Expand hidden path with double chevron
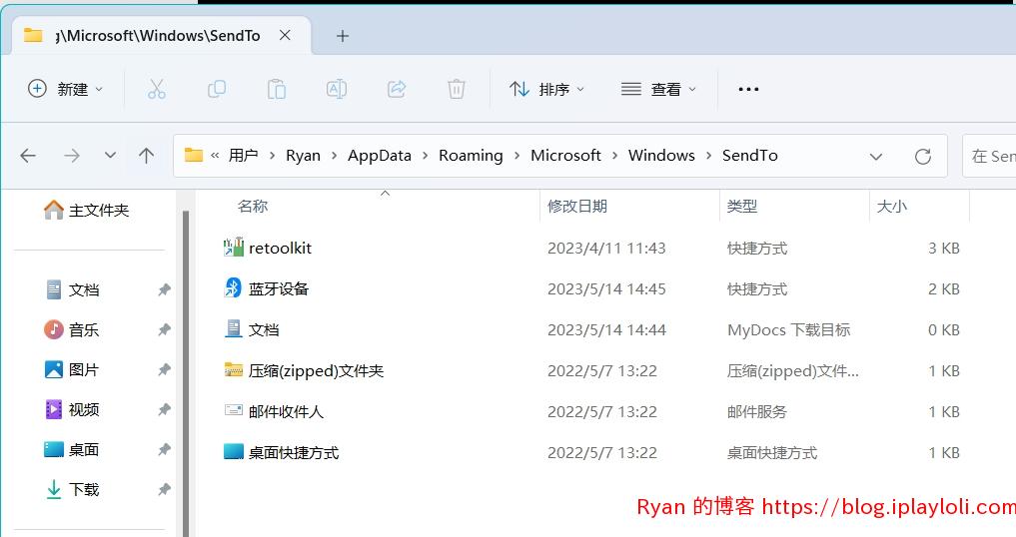 pos(215,156)
